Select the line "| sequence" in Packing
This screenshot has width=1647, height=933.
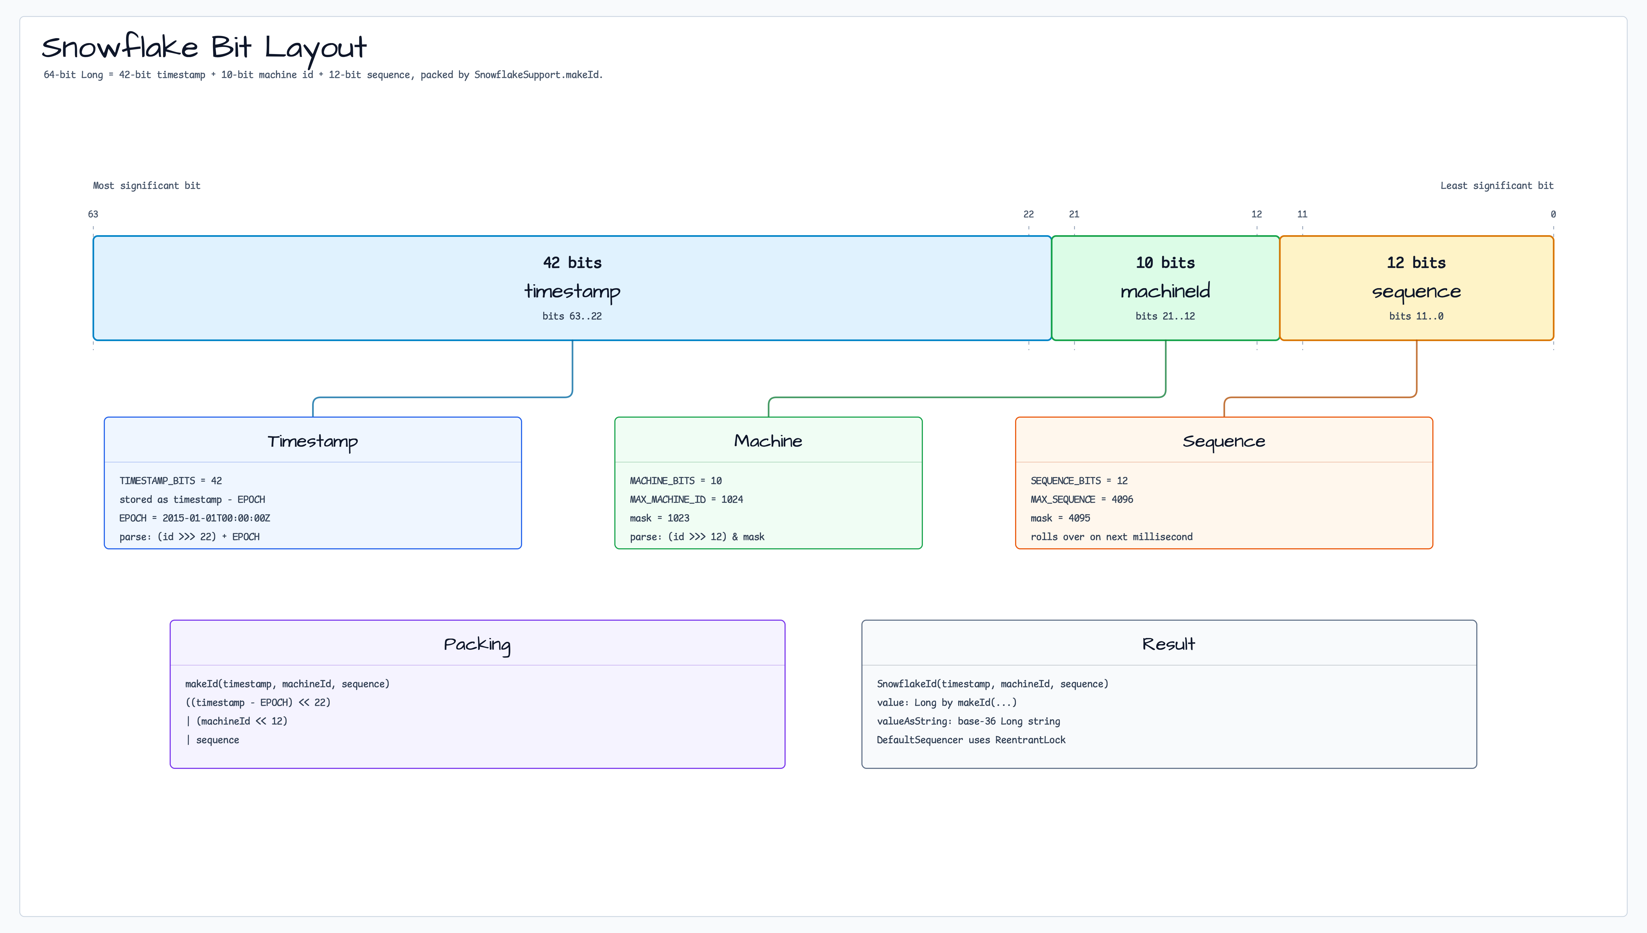click(x=212, y=740)
